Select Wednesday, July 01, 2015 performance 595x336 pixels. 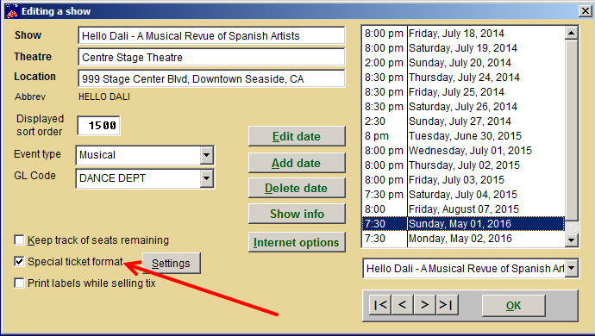463,151
